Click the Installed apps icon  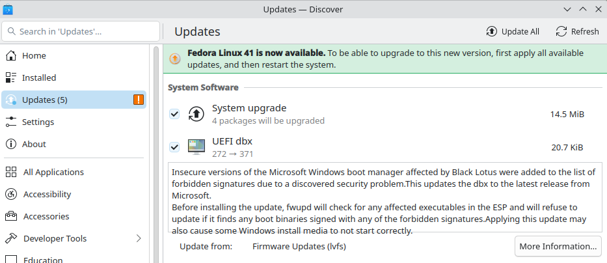[11, 78]
